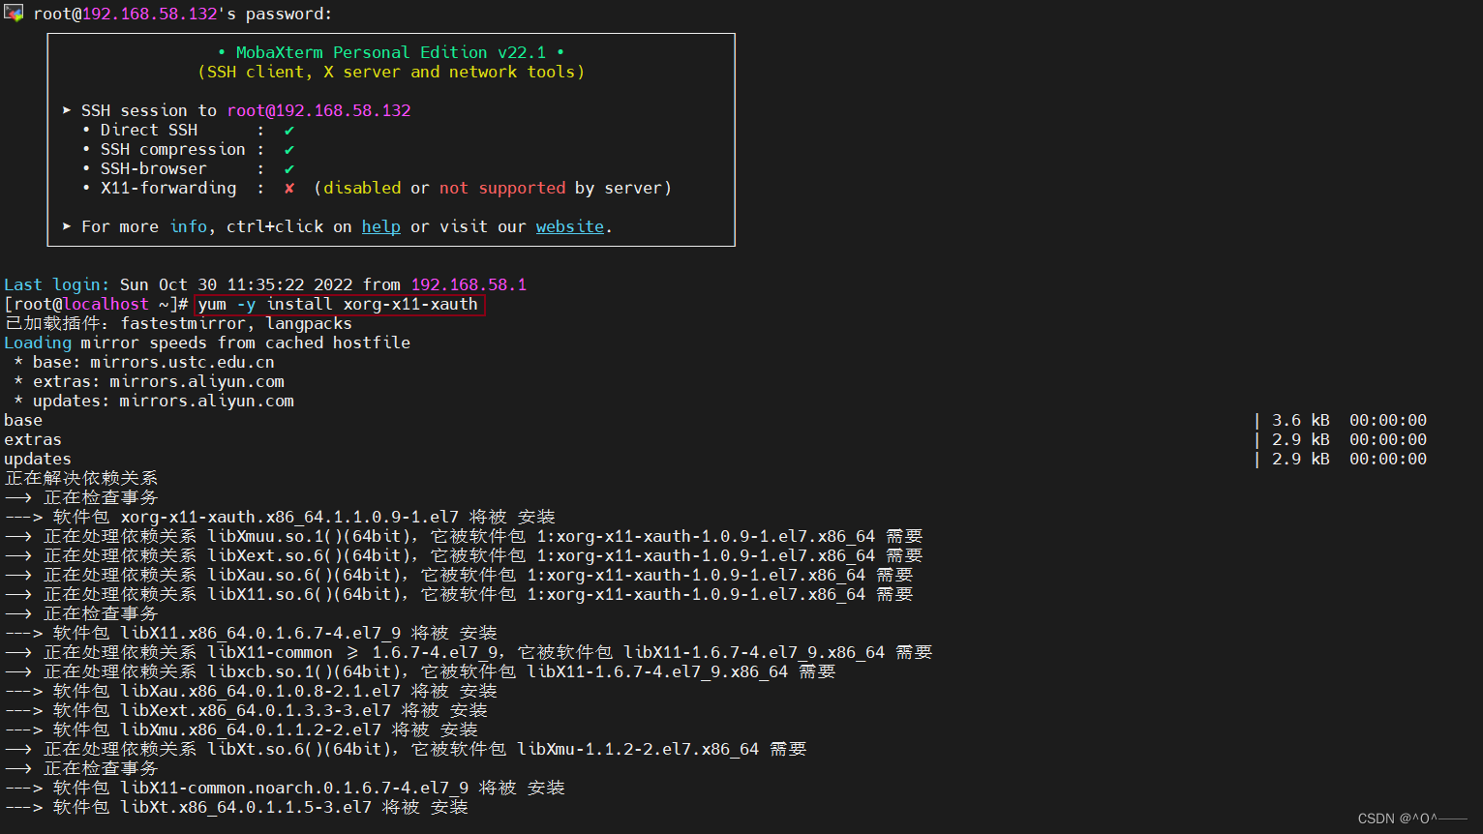
Task: Click root@192.168.58.132 in the SSH session line
Action: [x=319, y=109]
